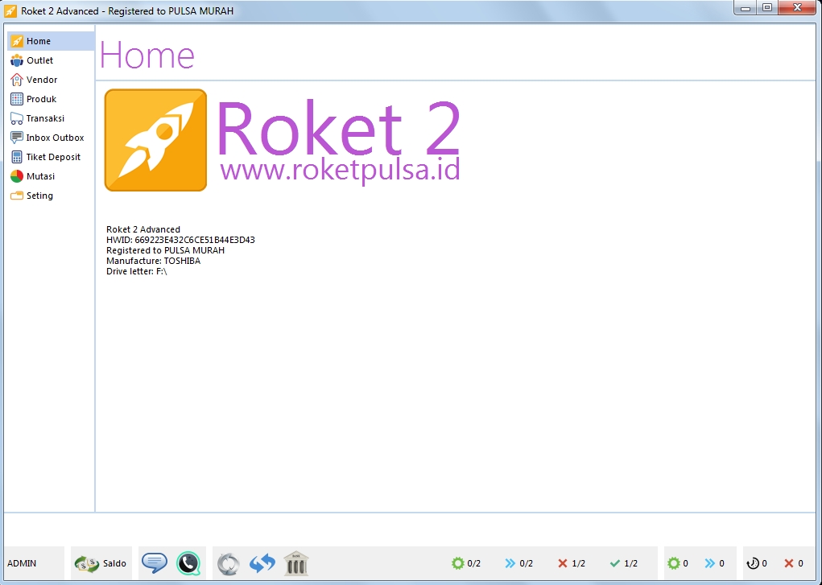Click the gray circular refresh icon
The width and height of the screenshot is (822, 585).
pos(229,564)
